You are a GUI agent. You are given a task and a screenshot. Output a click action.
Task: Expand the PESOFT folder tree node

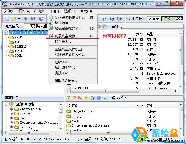coord(6,51)
